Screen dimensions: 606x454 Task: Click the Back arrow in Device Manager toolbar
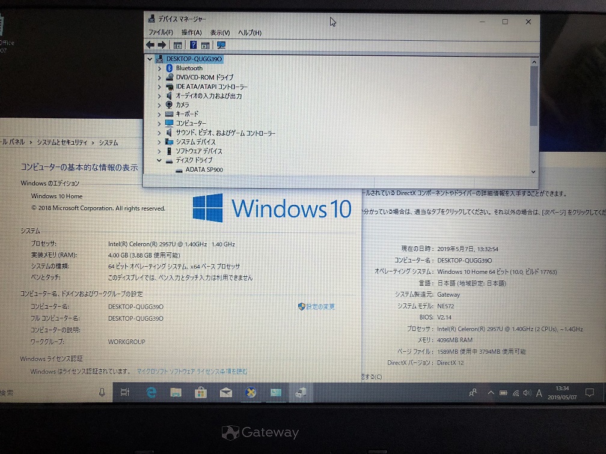click(x=150, y=45)
